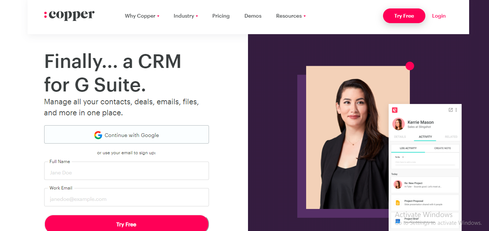Click the Project Proposal slides icon
Screen dimensions: 489x231
pyautogui.click(x=398, y=203)
